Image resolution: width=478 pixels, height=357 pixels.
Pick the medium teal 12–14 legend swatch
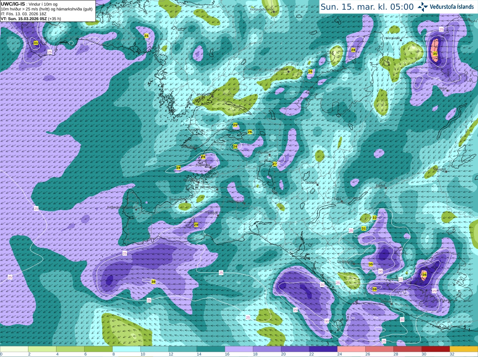click(183, 349)
